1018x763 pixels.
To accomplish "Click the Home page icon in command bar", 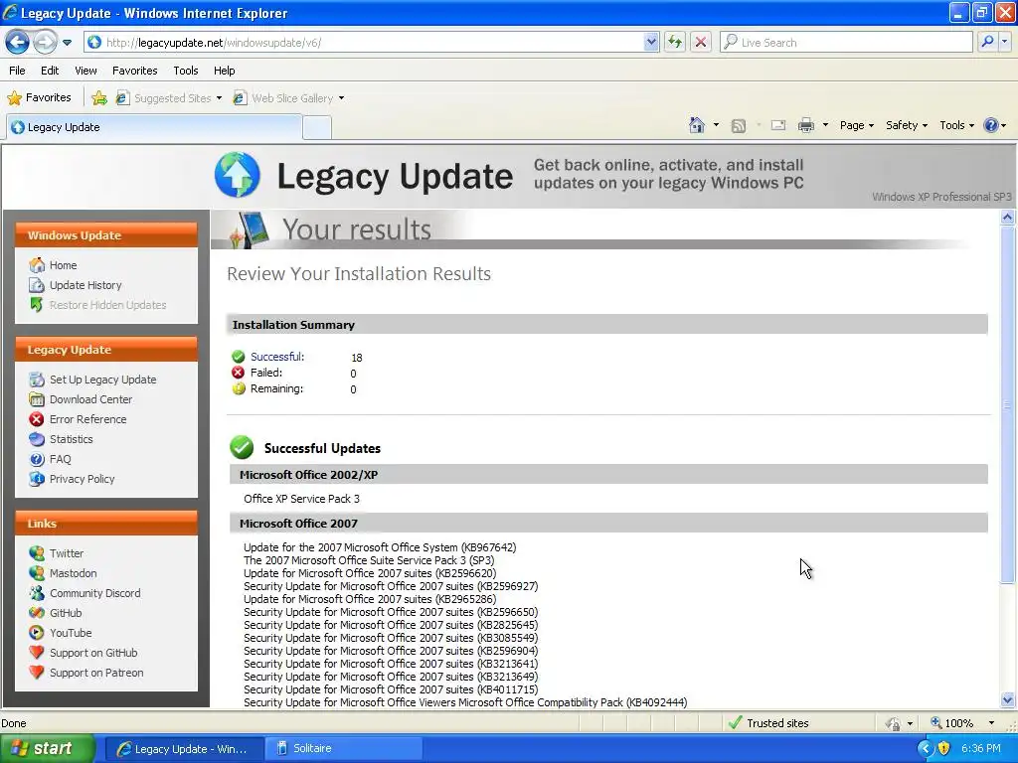I will pyautogui.click(x=697, y=125).
